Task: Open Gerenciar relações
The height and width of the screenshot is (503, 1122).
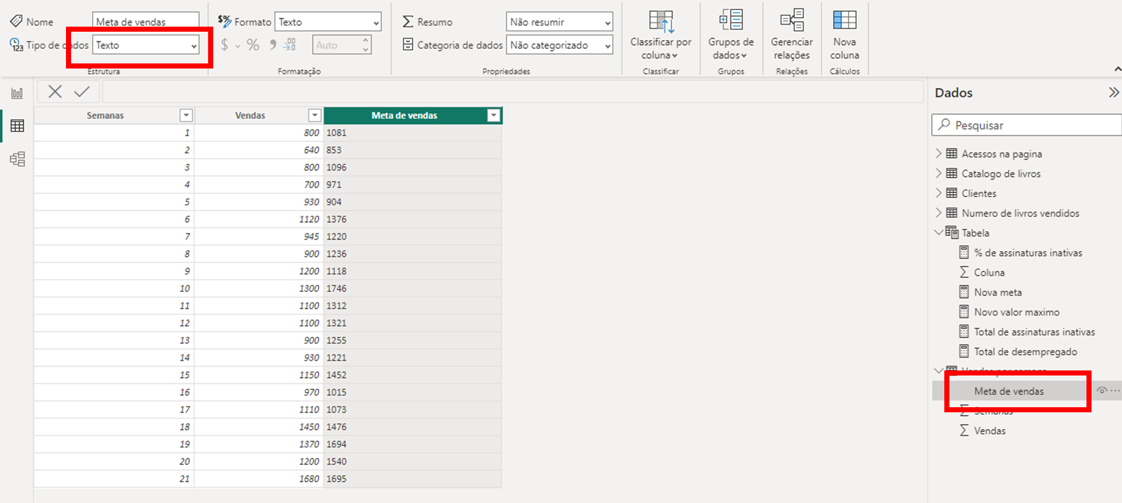Action: [x=792, y=35]
